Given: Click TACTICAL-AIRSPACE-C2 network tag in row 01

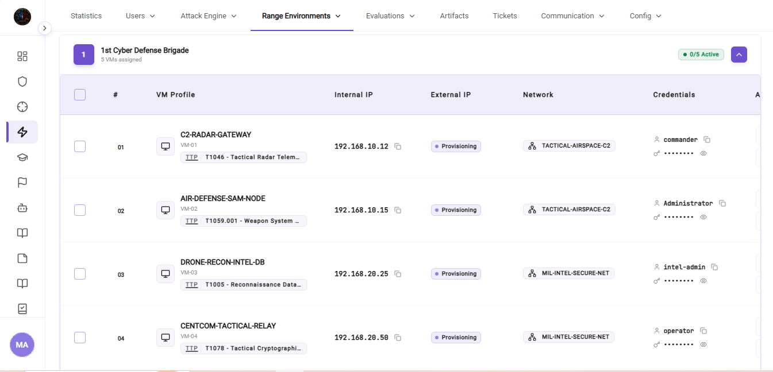Looking at the screenshot, I should coord(569,146).
